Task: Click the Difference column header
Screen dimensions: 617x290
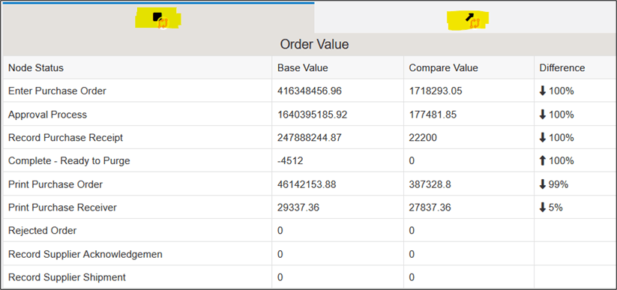Action: coord(562,67)
